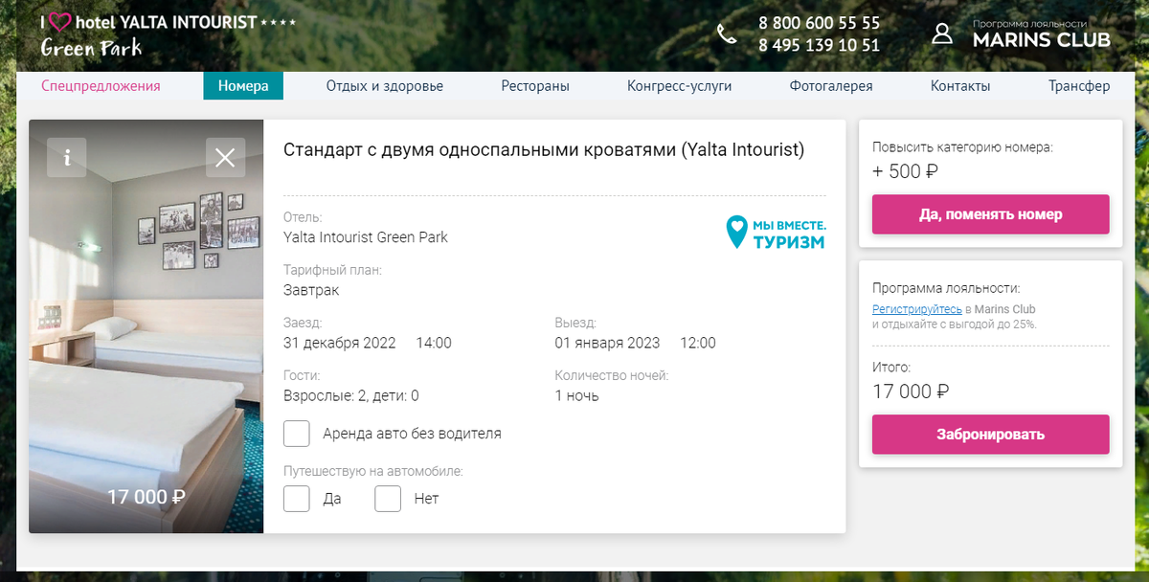Click the Завтрак tariff plan text
This screenshot has width=1149, height=582.
point(311,290)
